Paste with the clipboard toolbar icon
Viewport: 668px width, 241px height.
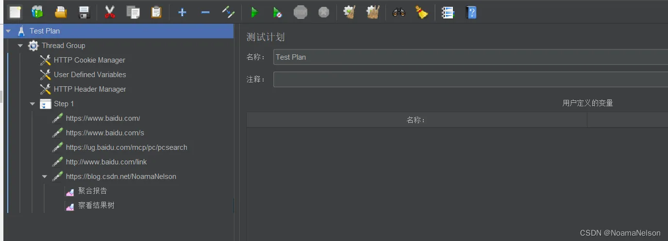click(156, 12)
